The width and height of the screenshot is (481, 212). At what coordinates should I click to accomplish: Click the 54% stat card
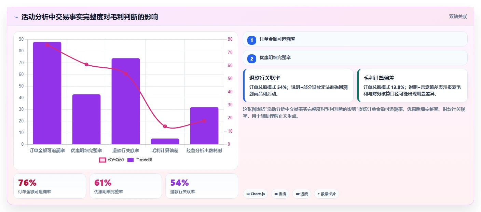pyautogui.click(x=202, y=186)
